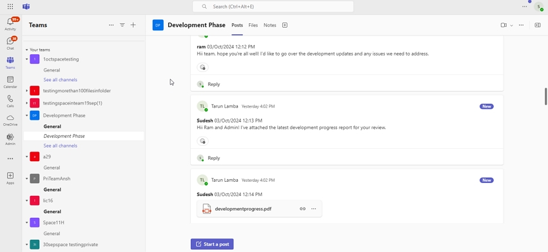Screen dimensions: 548x252
Task: Show more apps ellipsis in left rail
Action: 10,159
